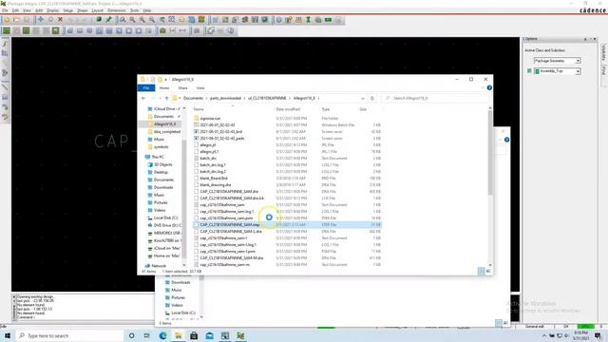The width and height of the screenshot is (608, 342).
Task: Click the pushpin icon in Allegro toolbar
Action: [x=109, y=19]
